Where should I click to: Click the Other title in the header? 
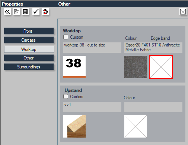point(64,4)
